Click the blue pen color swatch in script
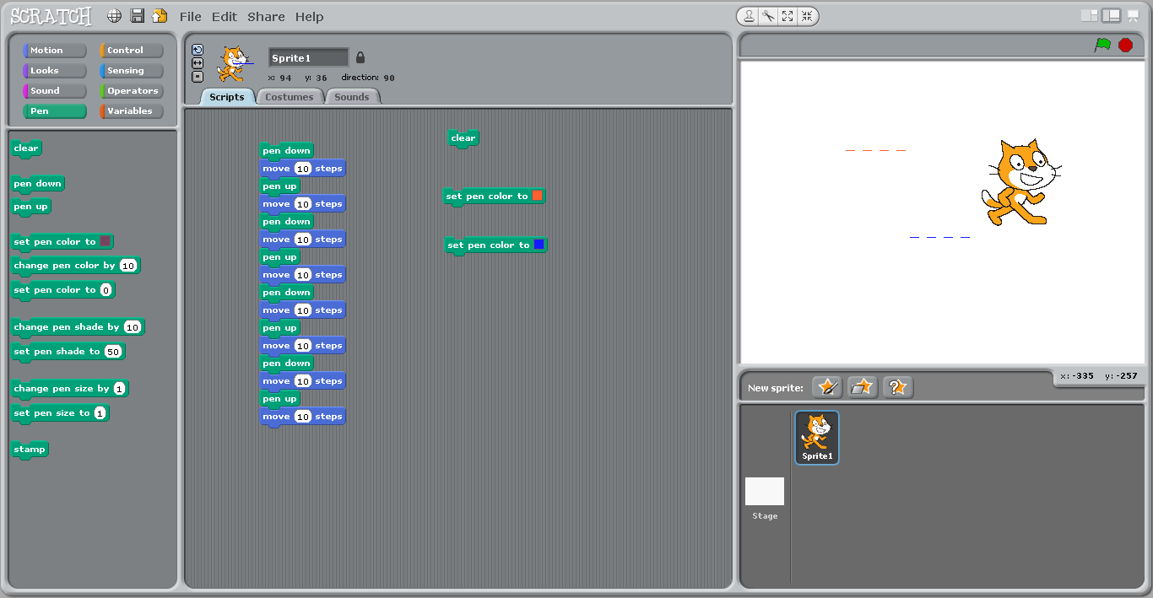 pyautogui.click(x=539, y=245)
